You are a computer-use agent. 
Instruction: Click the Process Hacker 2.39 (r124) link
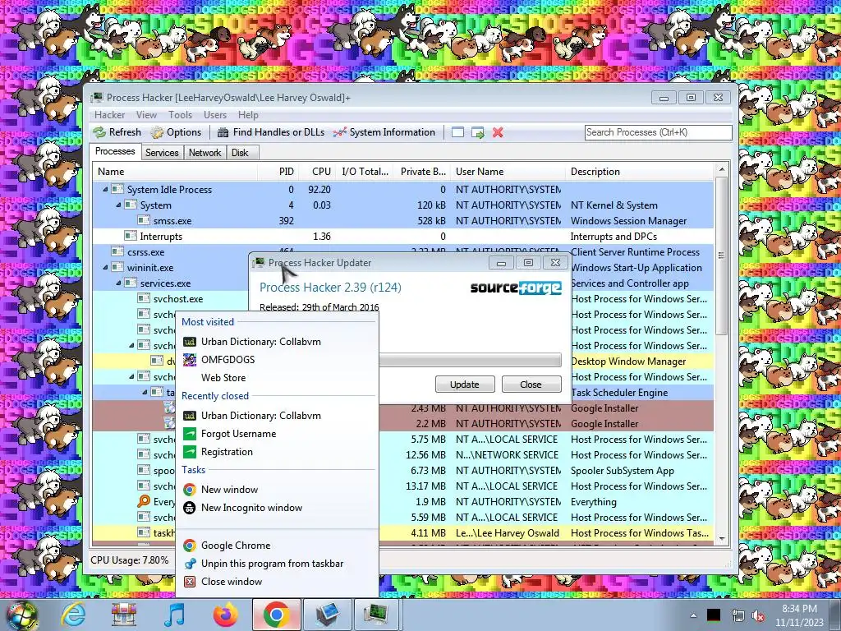click(330, 287)
